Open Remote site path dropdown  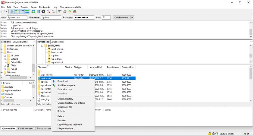pos(251,42)
